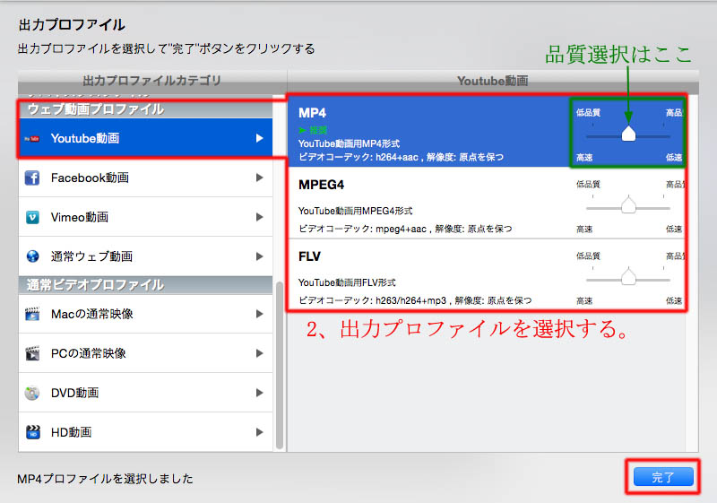This screenshot has height=503, width=717.
Task: Select the Facebook動画 category
Action: (145, 178)
